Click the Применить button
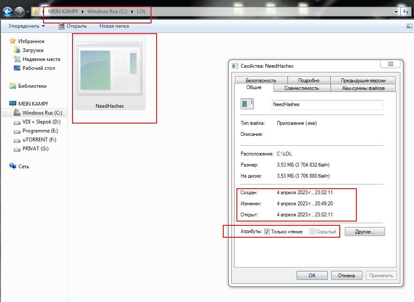 381,276
